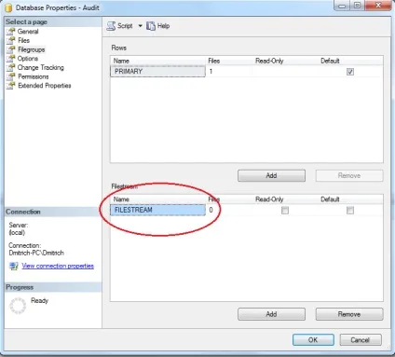The width and height of the screenshot is (395, 357).
Task: Click the Extended Properties page icon
Action: (11, 86)
